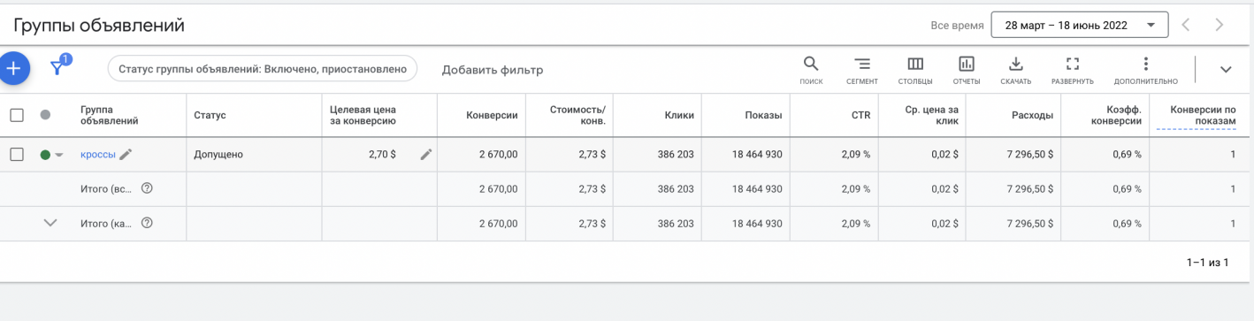Image resolution: width=1254 pixels, height=321 pixels.
Task: Click the blue plus create button
Action: pos(12,68)
